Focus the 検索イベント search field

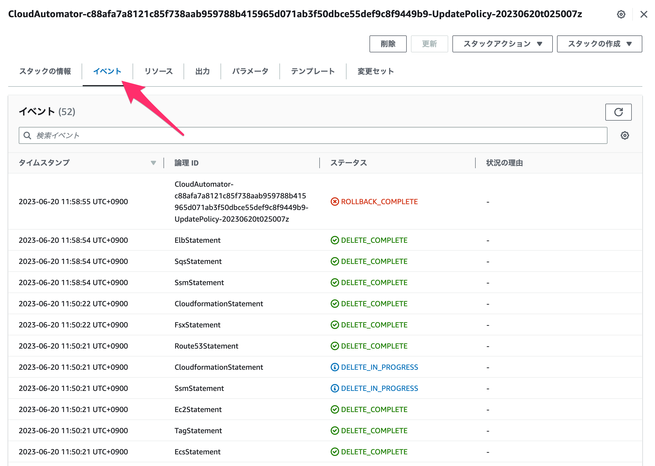313,135
